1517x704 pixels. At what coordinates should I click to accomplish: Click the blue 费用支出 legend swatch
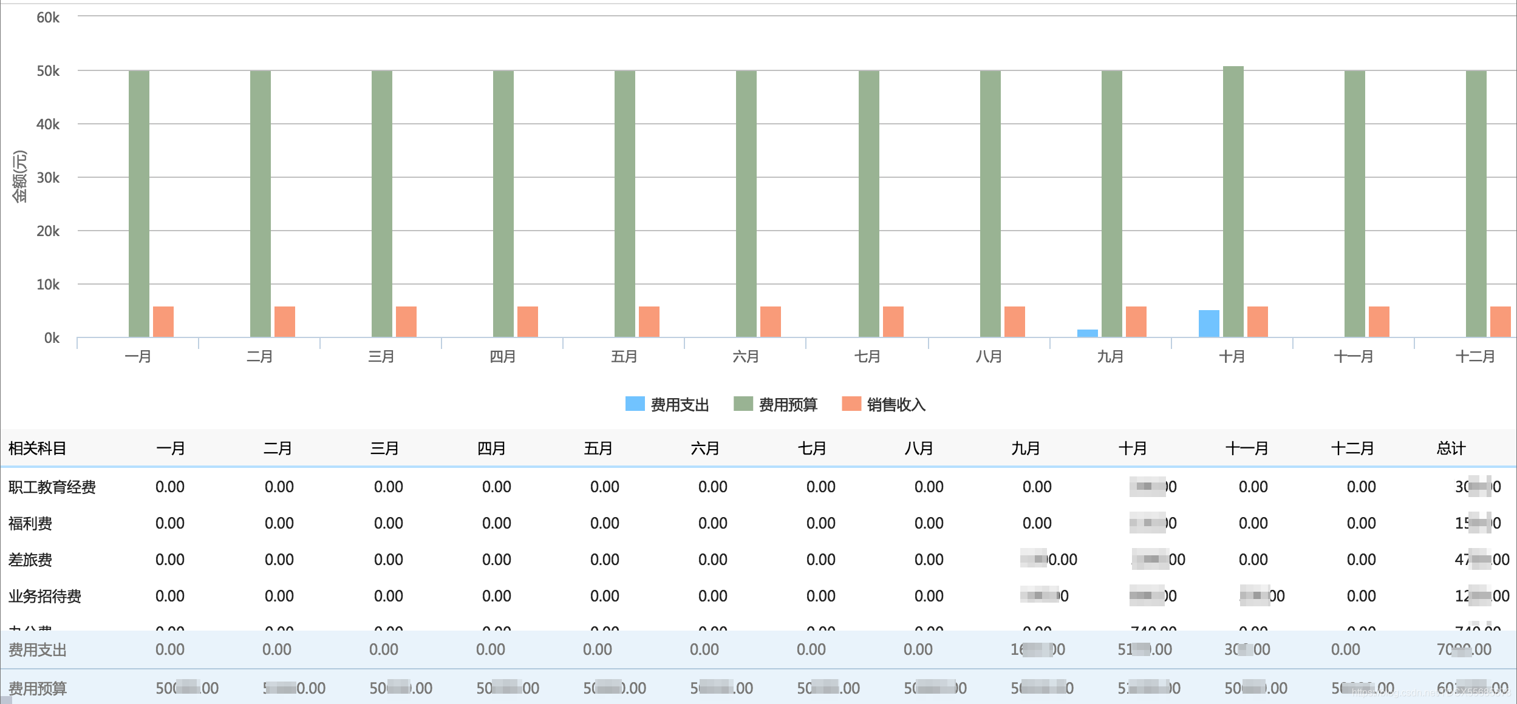(x=635, y=404)
